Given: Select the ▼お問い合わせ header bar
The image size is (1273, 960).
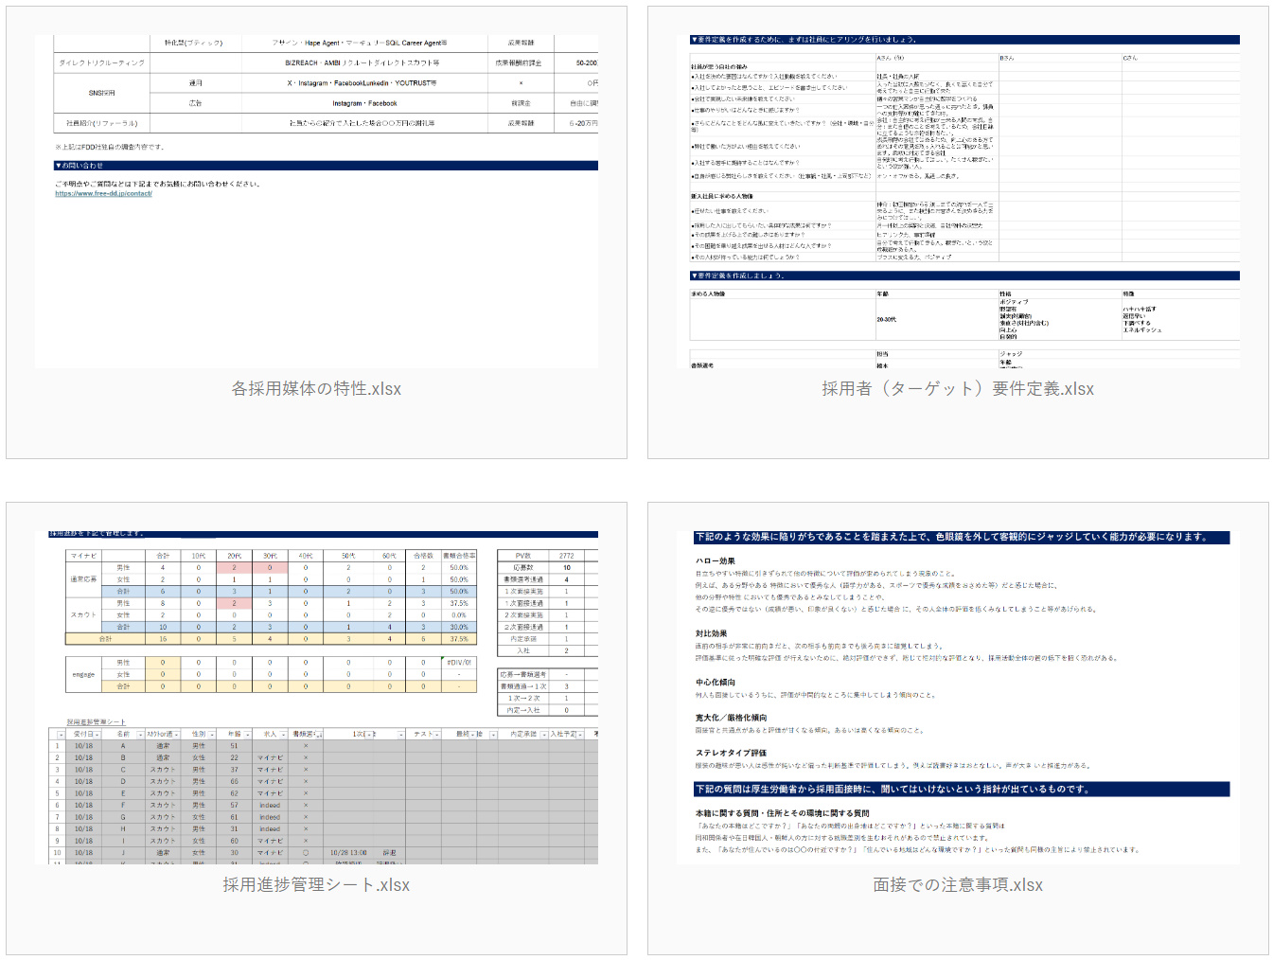Looking at the screenshot, I should pyautogui.click(x=326, y=166).
